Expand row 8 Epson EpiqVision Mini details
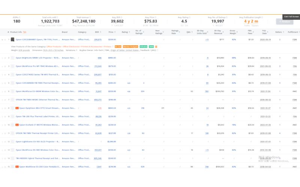 2,108
